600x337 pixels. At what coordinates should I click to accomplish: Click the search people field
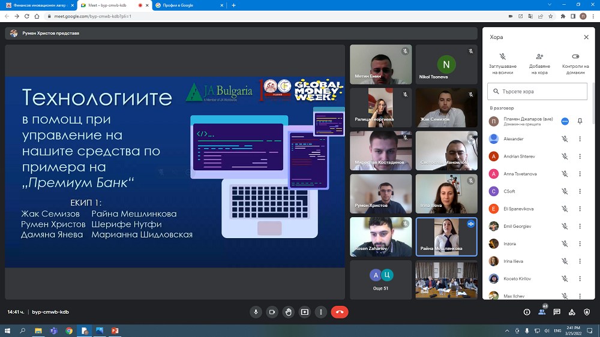pyautogui.click(x=537, y=91)
